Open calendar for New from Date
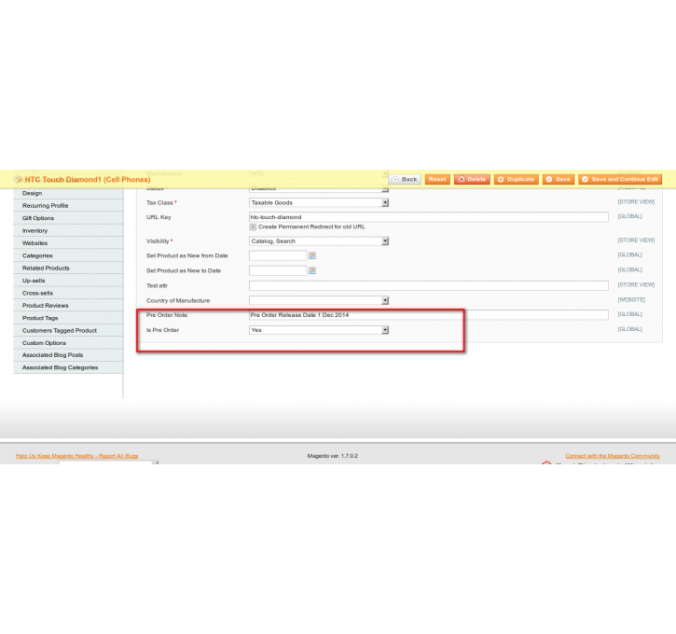This screenshot has width=676, height=634. coord(312,255)
